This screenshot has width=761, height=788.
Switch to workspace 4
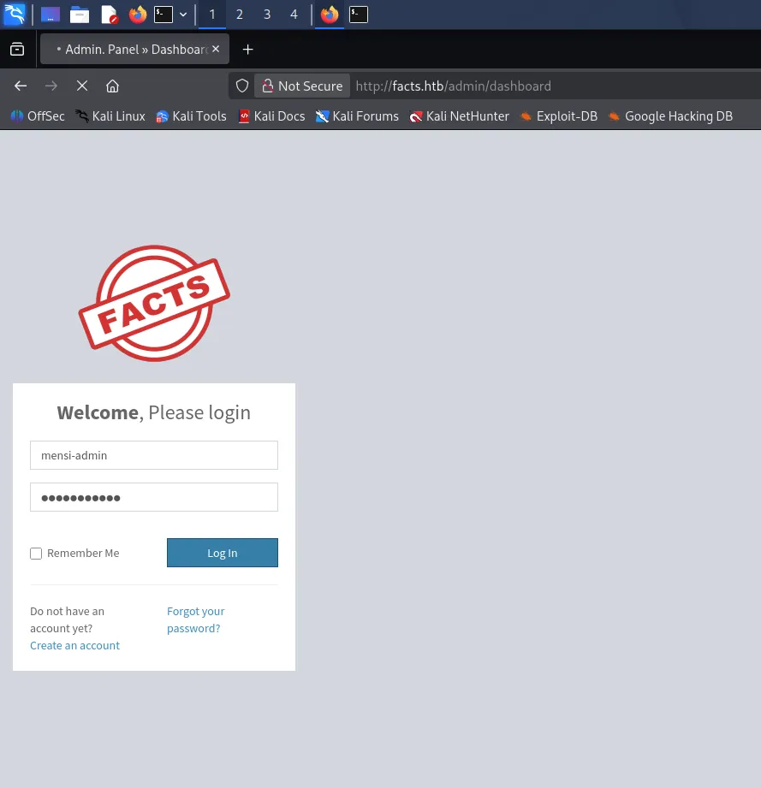tap(294, 15)
